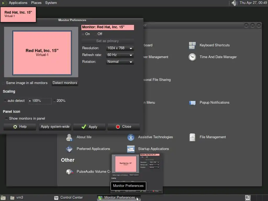The image size is (268, 201).
Task: Click the show desktop icon in bottom panel
Action: (3, 198)
